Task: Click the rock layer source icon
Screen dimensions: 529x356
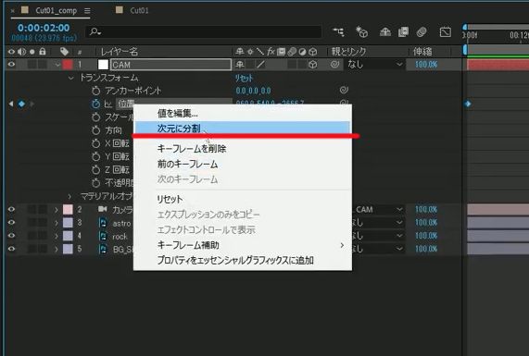Action: pyautogui.click(x=103, y=236)
